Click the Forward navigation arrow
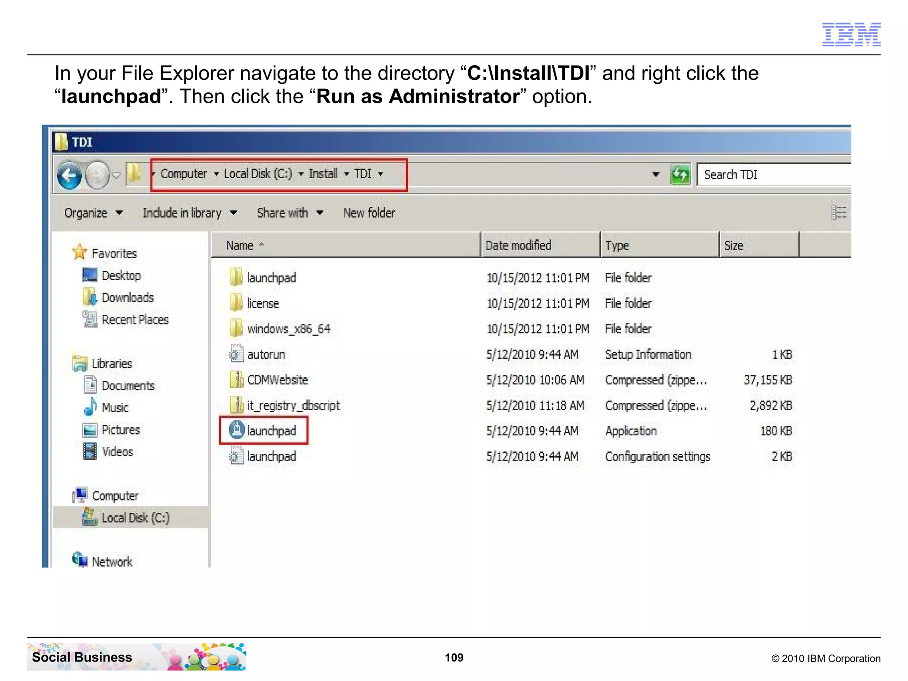Image resolution: width=908 pixels, height=681 pixels. 97,175
